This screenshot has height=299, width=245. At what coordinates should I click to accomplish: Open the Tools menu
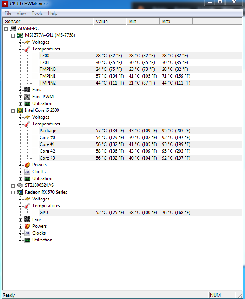37,13
